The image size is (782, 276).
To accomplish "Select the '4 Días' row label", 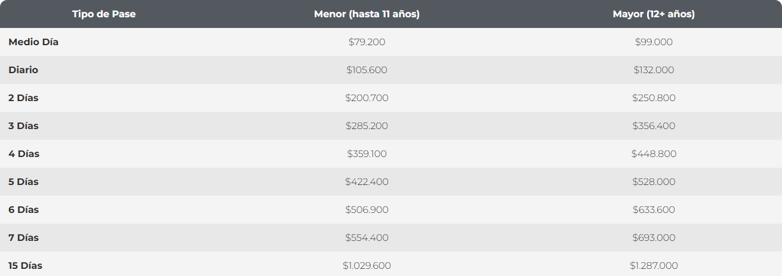I will pyautogui.click(x=24, y=154).
